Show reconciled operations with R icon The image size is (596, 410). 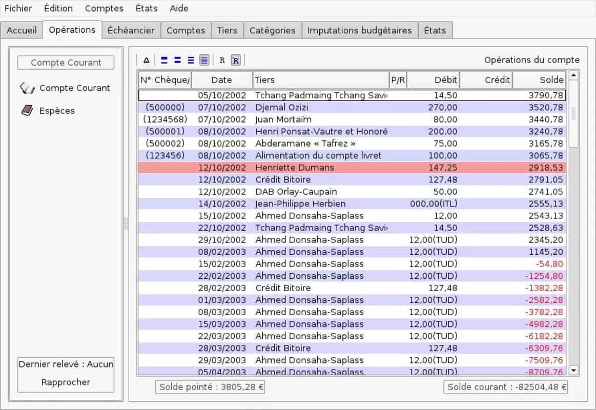click(x=222, y=60)
